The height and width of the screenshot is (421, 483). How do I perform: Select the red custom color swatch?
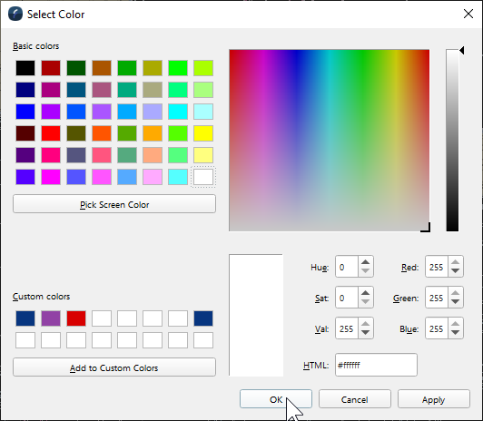click(x=76, y=318)
